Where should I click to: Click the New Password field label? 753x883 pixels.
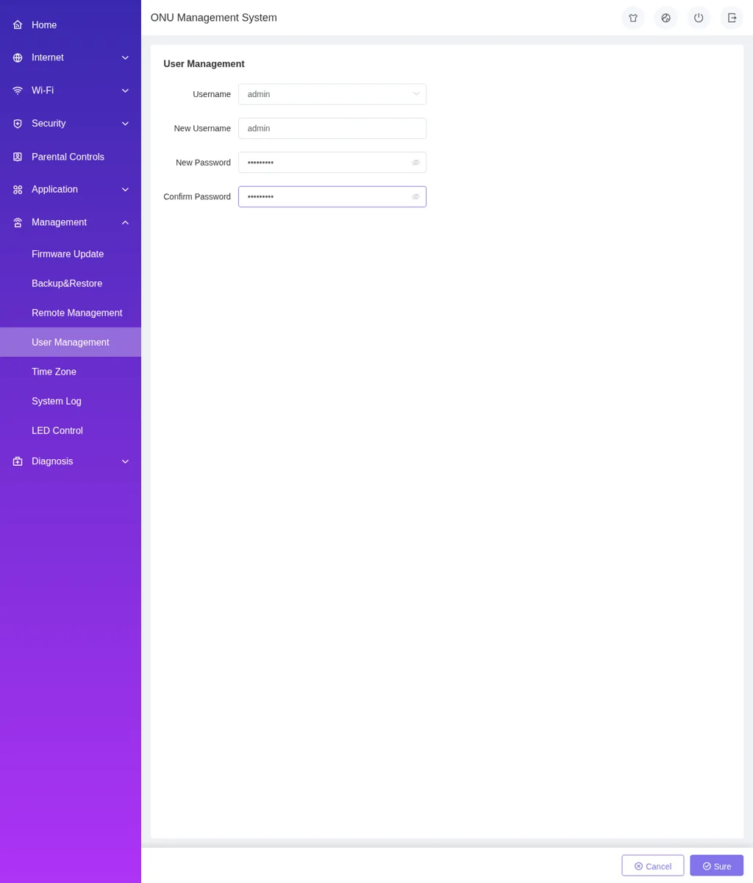coord(203,163)
